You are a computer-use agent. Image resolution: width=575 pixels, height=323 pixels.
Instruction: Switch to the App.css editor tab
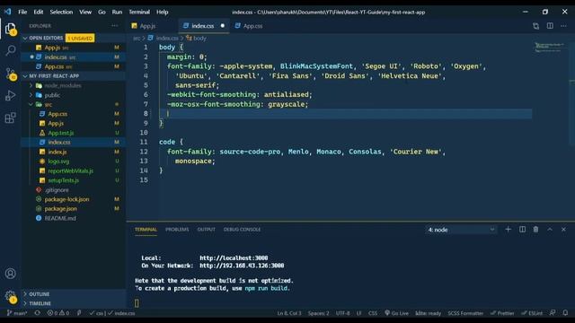(x=252, y=26)
